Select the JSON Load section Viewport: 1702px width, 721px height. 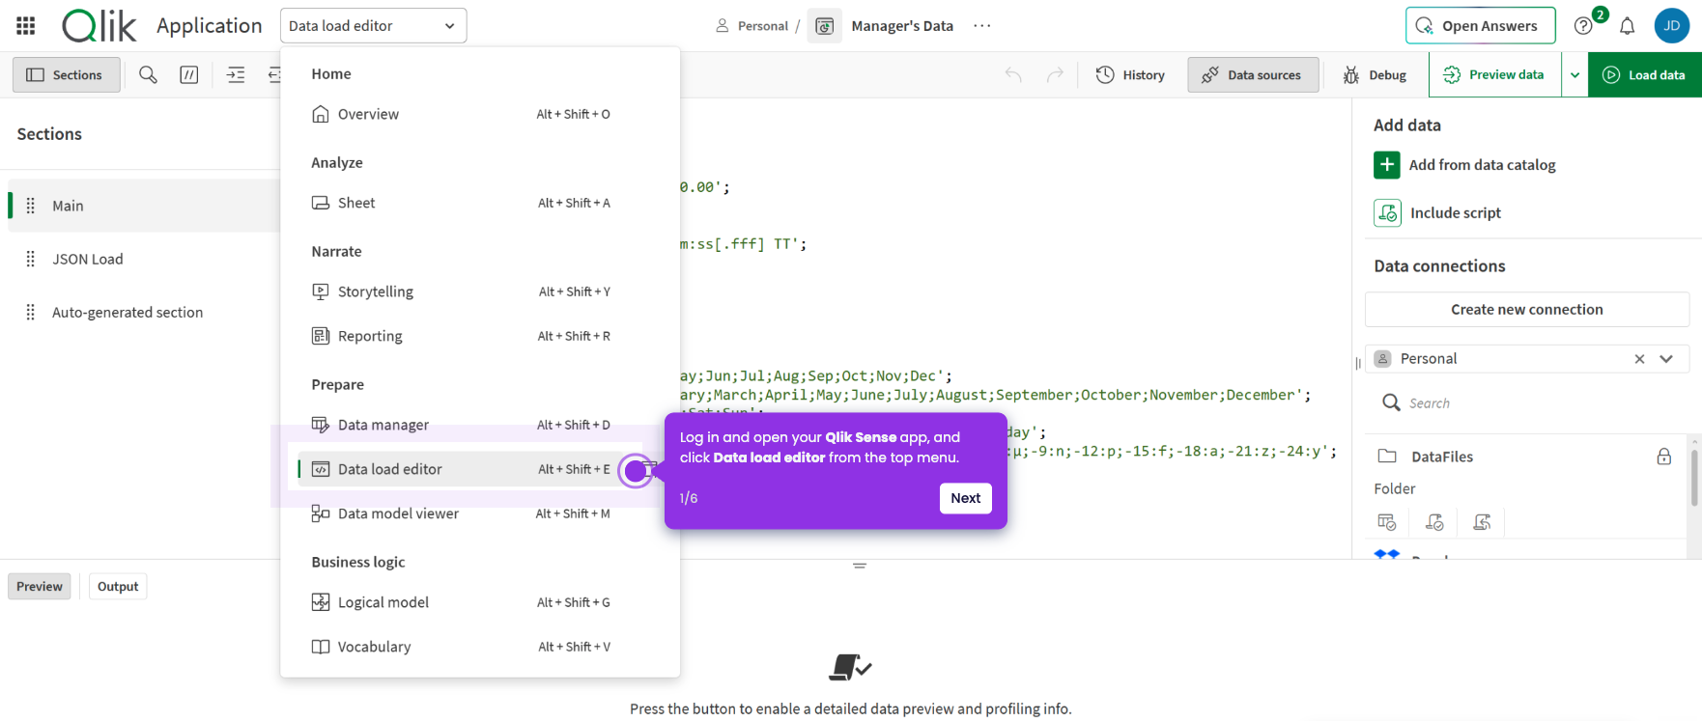(144, 259)
